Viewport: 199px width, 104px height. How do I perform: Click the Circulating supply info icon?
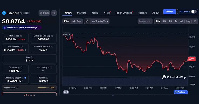pyautogui.click(x=22, y=78)
